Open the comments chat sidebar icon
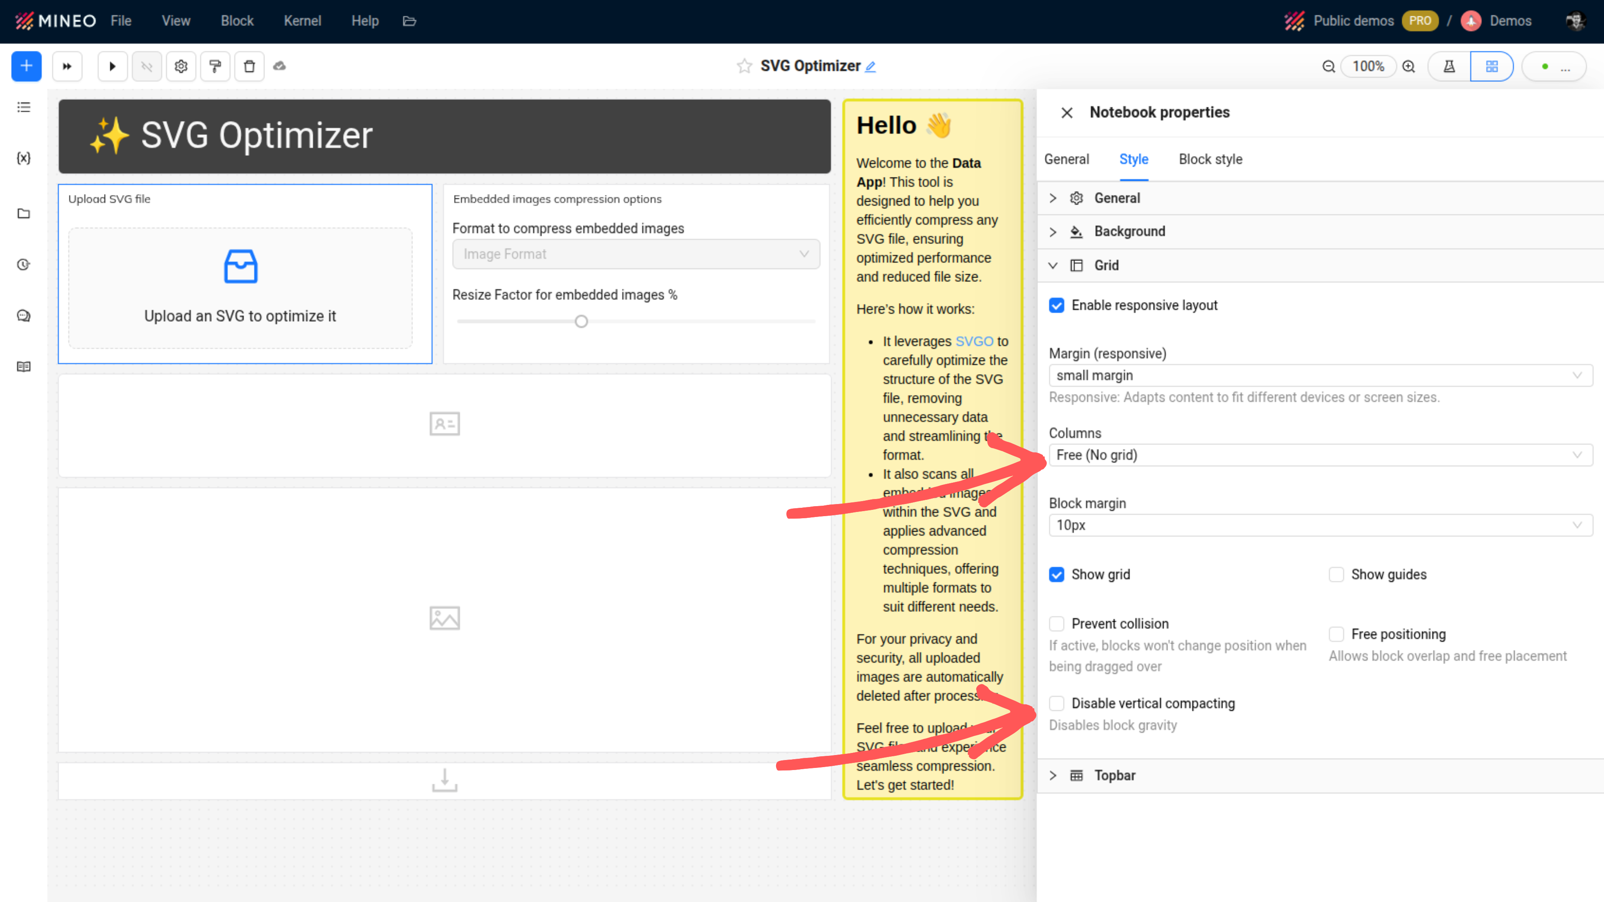This screenshot has width=1604, height=902. (x=24, y=316)
